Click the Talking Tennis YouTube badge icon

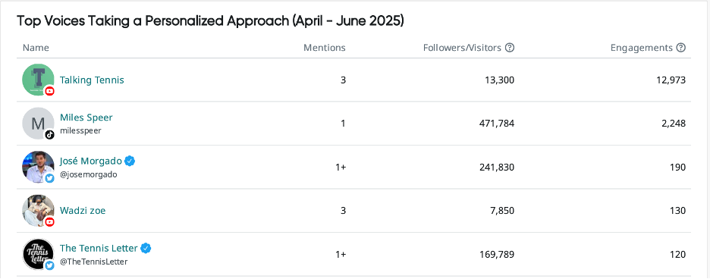pyautogui.click(x=50, y=91)
